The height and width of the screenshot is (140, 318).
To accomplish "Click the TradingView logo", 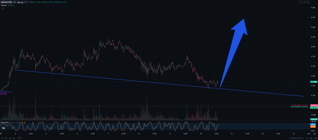I will pos(3,128).
